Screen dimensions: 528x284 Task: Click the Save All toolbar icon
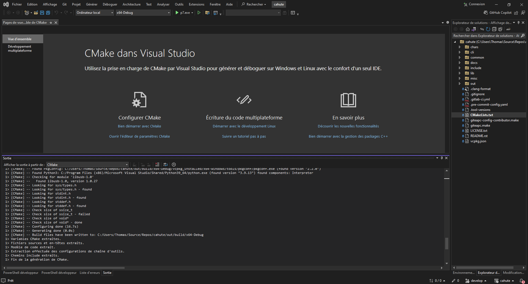coord(48,13)
